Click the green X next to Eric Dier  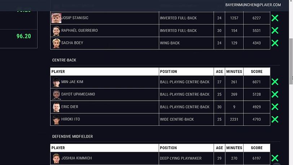(275, 107)
